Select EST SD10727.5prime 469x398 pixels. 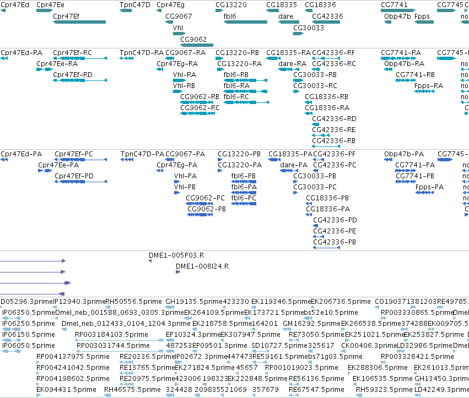259,351
